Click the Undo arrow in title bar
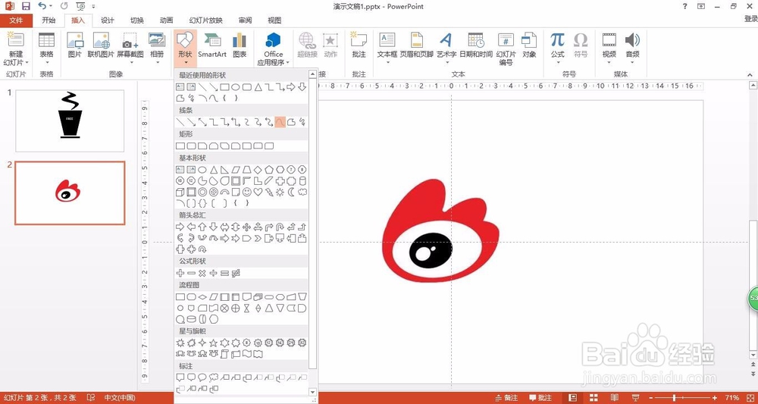This screenshot has height=404, width=758. pyautogui.click(x=42, y=6)
